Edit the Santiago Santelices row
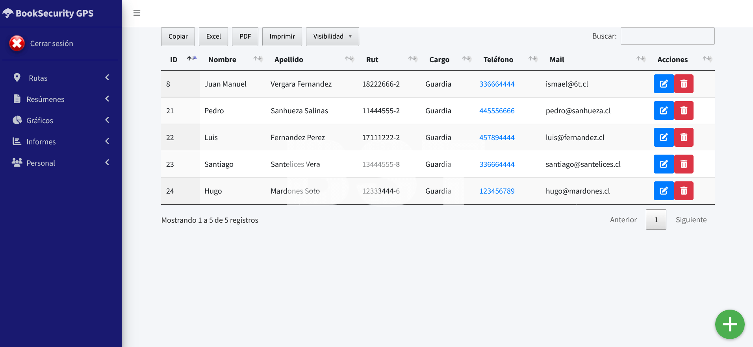 (x=664, y=164)
